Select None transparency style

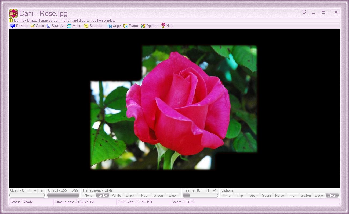(88, 195)
